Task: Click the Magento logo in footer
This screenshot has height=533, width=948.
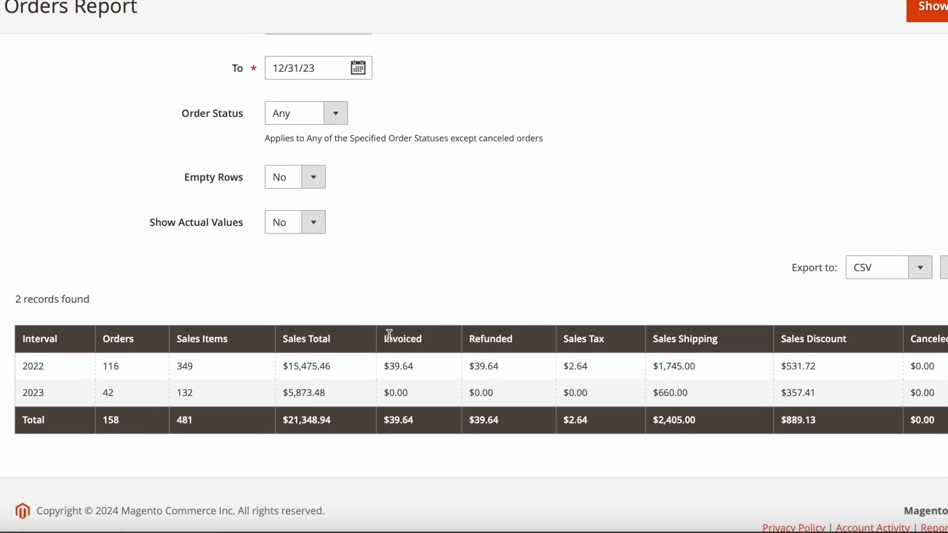Action: [22, 511]
